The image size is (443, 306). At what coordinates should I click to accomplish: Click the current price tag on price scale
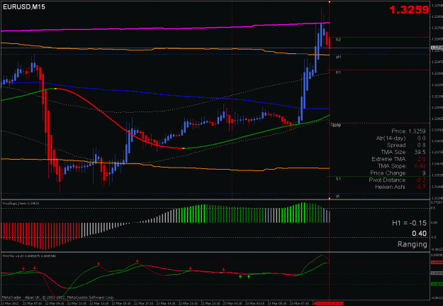[437, 48]
